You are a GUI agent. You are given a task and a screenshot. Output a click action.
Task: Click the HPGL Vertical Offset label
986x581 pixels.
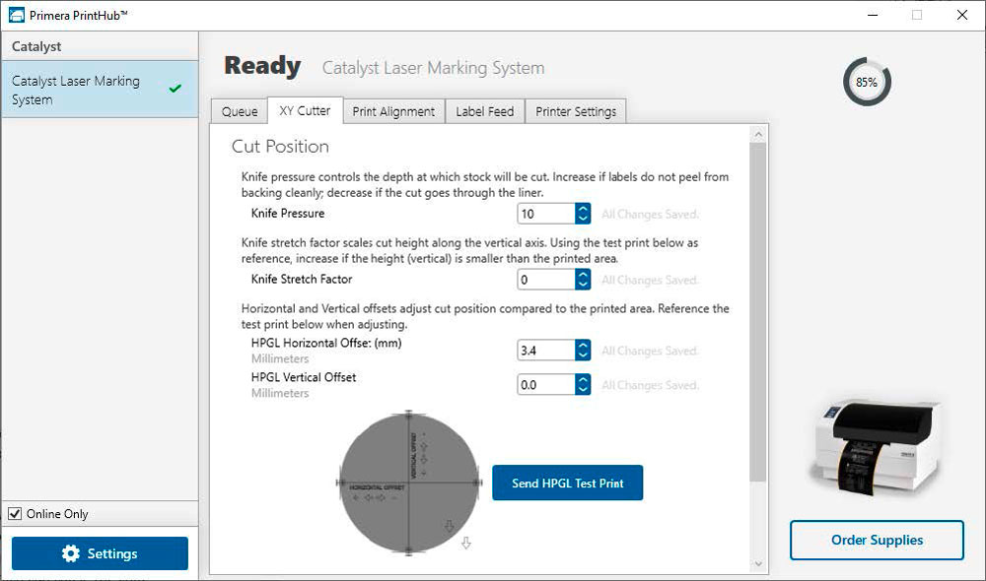coord(304,377)
